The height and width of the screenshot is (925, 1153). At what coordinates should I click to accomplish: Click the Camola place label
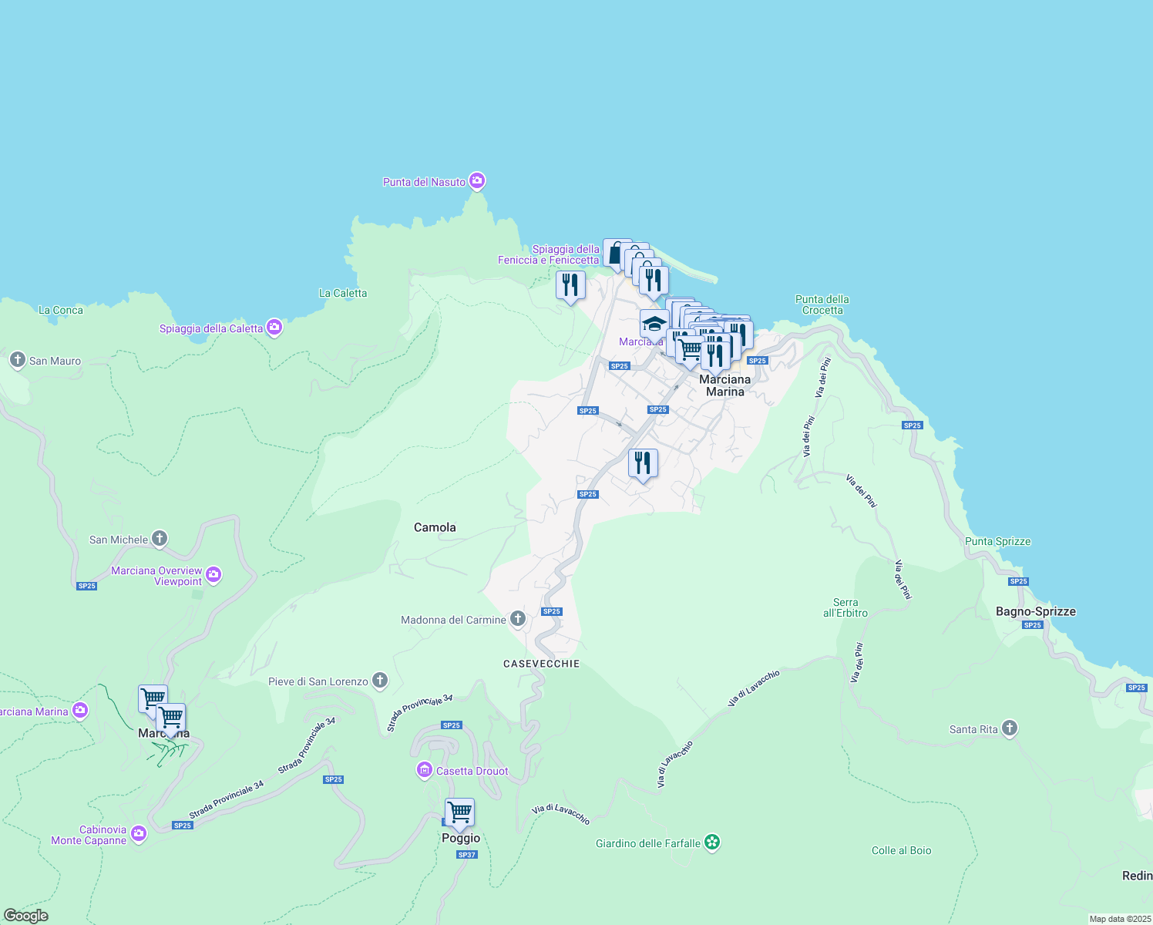pyautogui.click(x=435, y=527)
